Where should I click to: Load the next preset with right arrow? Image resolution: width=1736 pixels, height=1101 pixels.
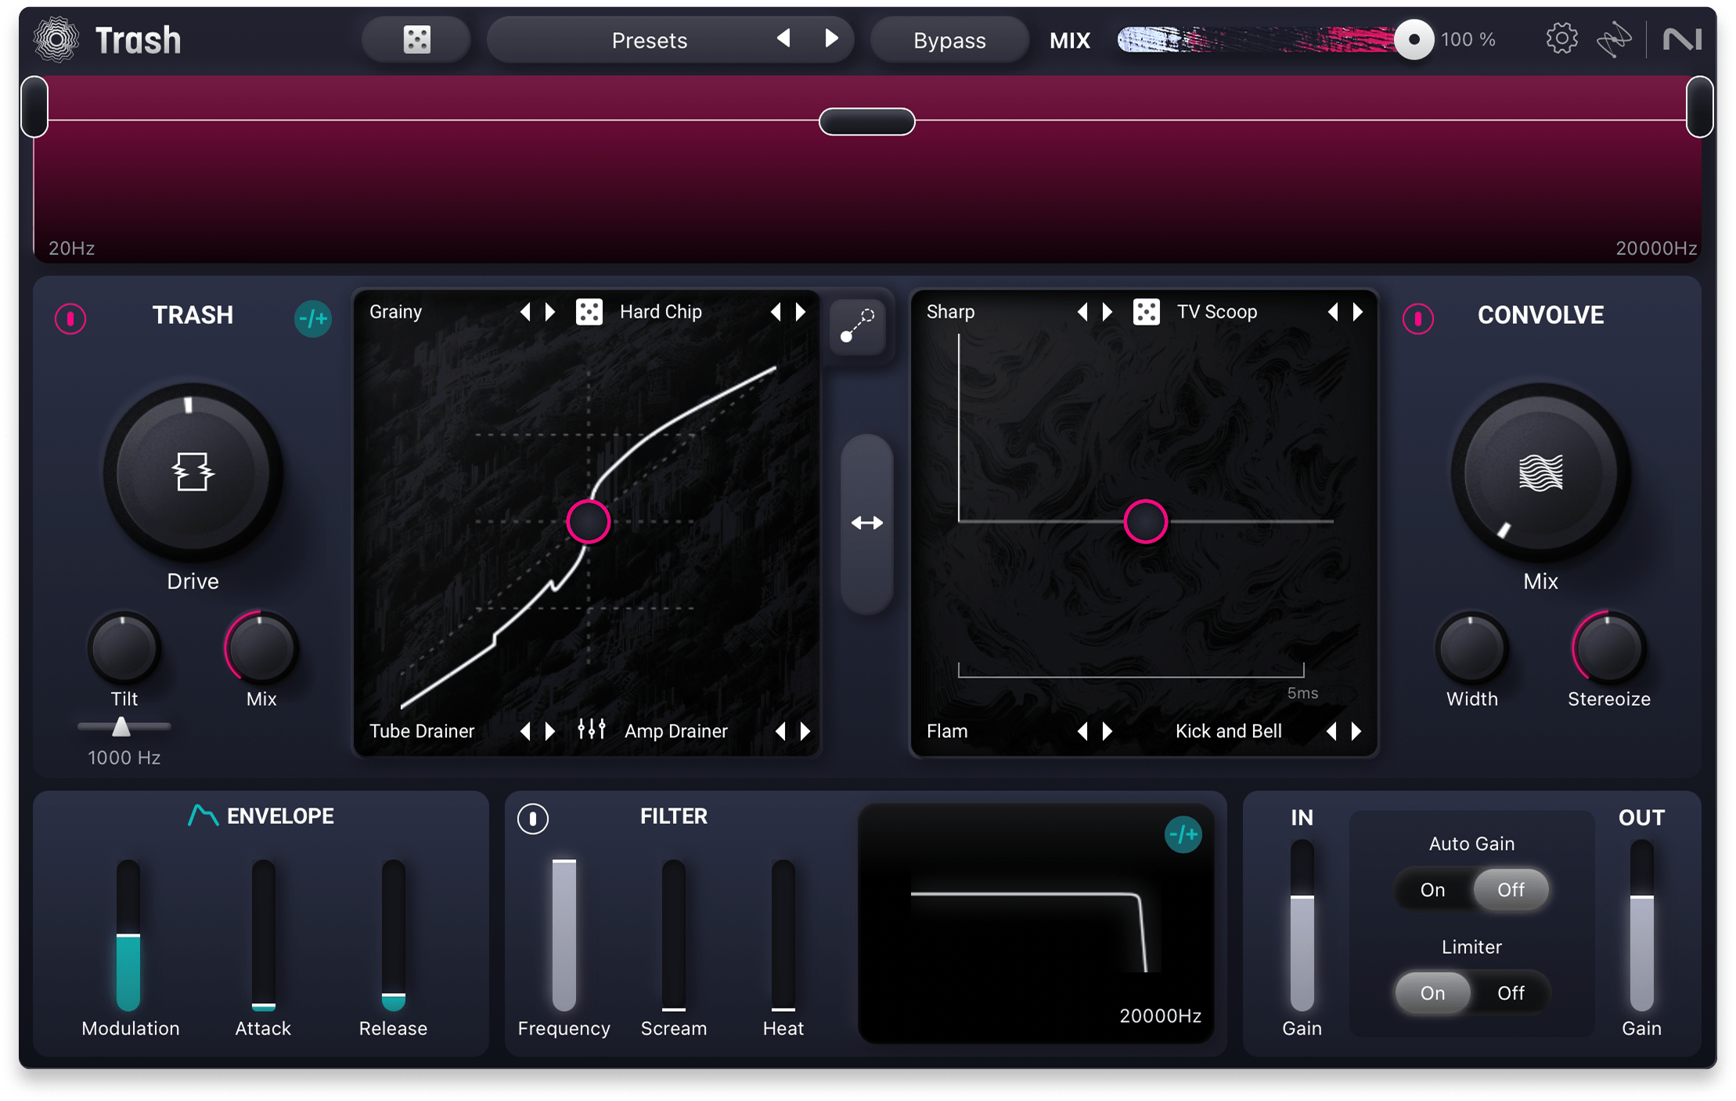point(831,39)
